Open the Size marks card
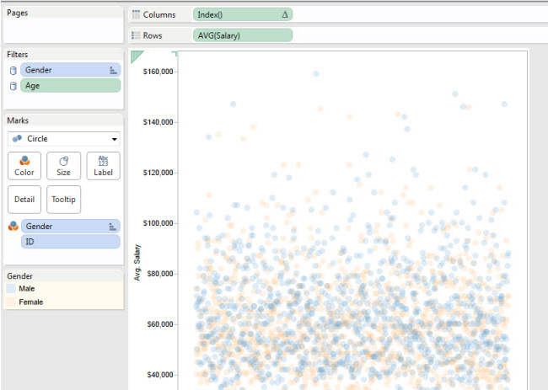548x390 pixels. tap(63, 165)
